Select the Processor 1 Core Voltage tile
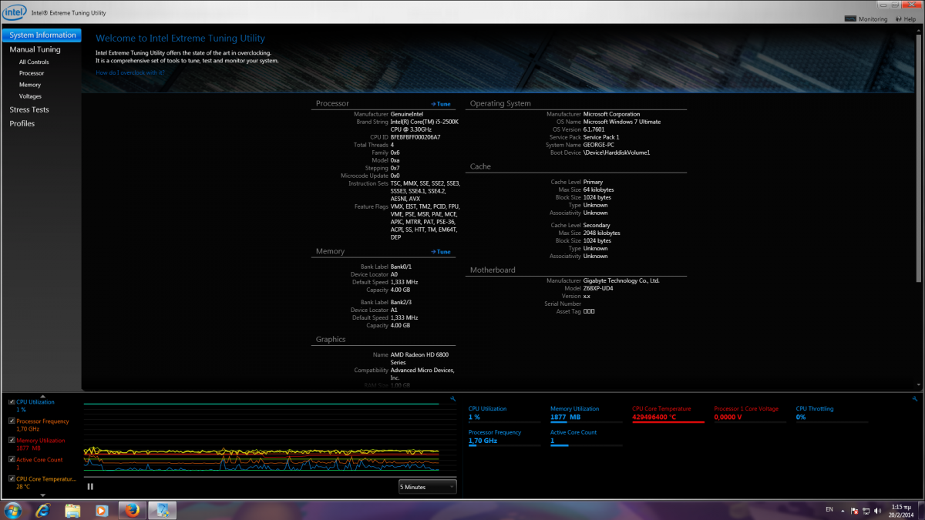Image resolution: width=925 pixels, height=520 pixels. (x=750, y=414)
